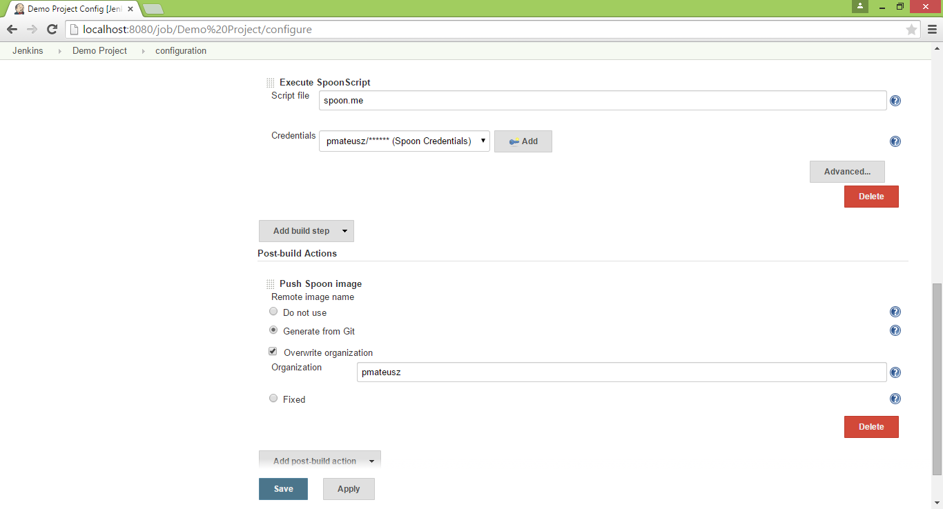The width and height of the screenshot is (943, 509).
Task: Go forward in browser history
Action: [32, 30]
